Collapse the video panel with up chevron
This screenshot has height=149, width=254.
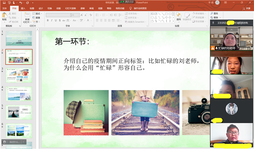231,29
